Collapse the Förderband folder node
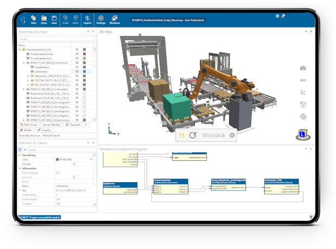336x249 pixels. coord(24,63)
